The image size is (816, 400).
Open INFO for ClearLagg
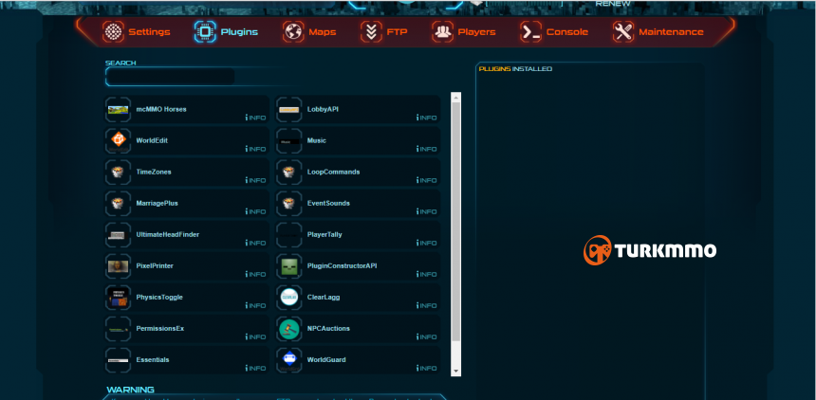click(x=426, y=305)
